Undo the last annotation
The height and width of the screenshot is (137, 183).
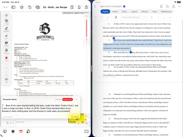point(7,66)
